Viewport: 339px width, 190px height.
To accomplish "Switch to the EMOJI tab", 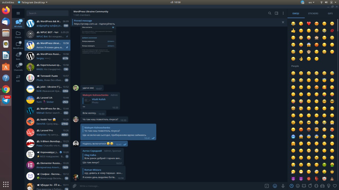I will tap(296, 13).
